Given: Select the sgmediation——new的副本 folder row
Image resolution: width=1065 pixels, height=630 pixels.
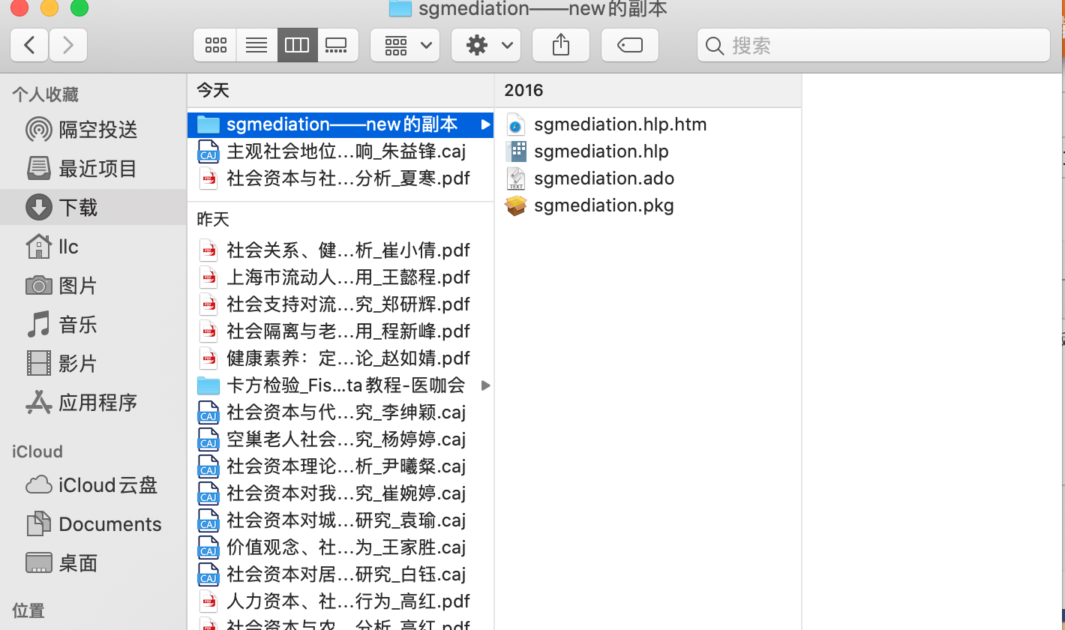Looking at the screenshot, I should pos(340,124).
